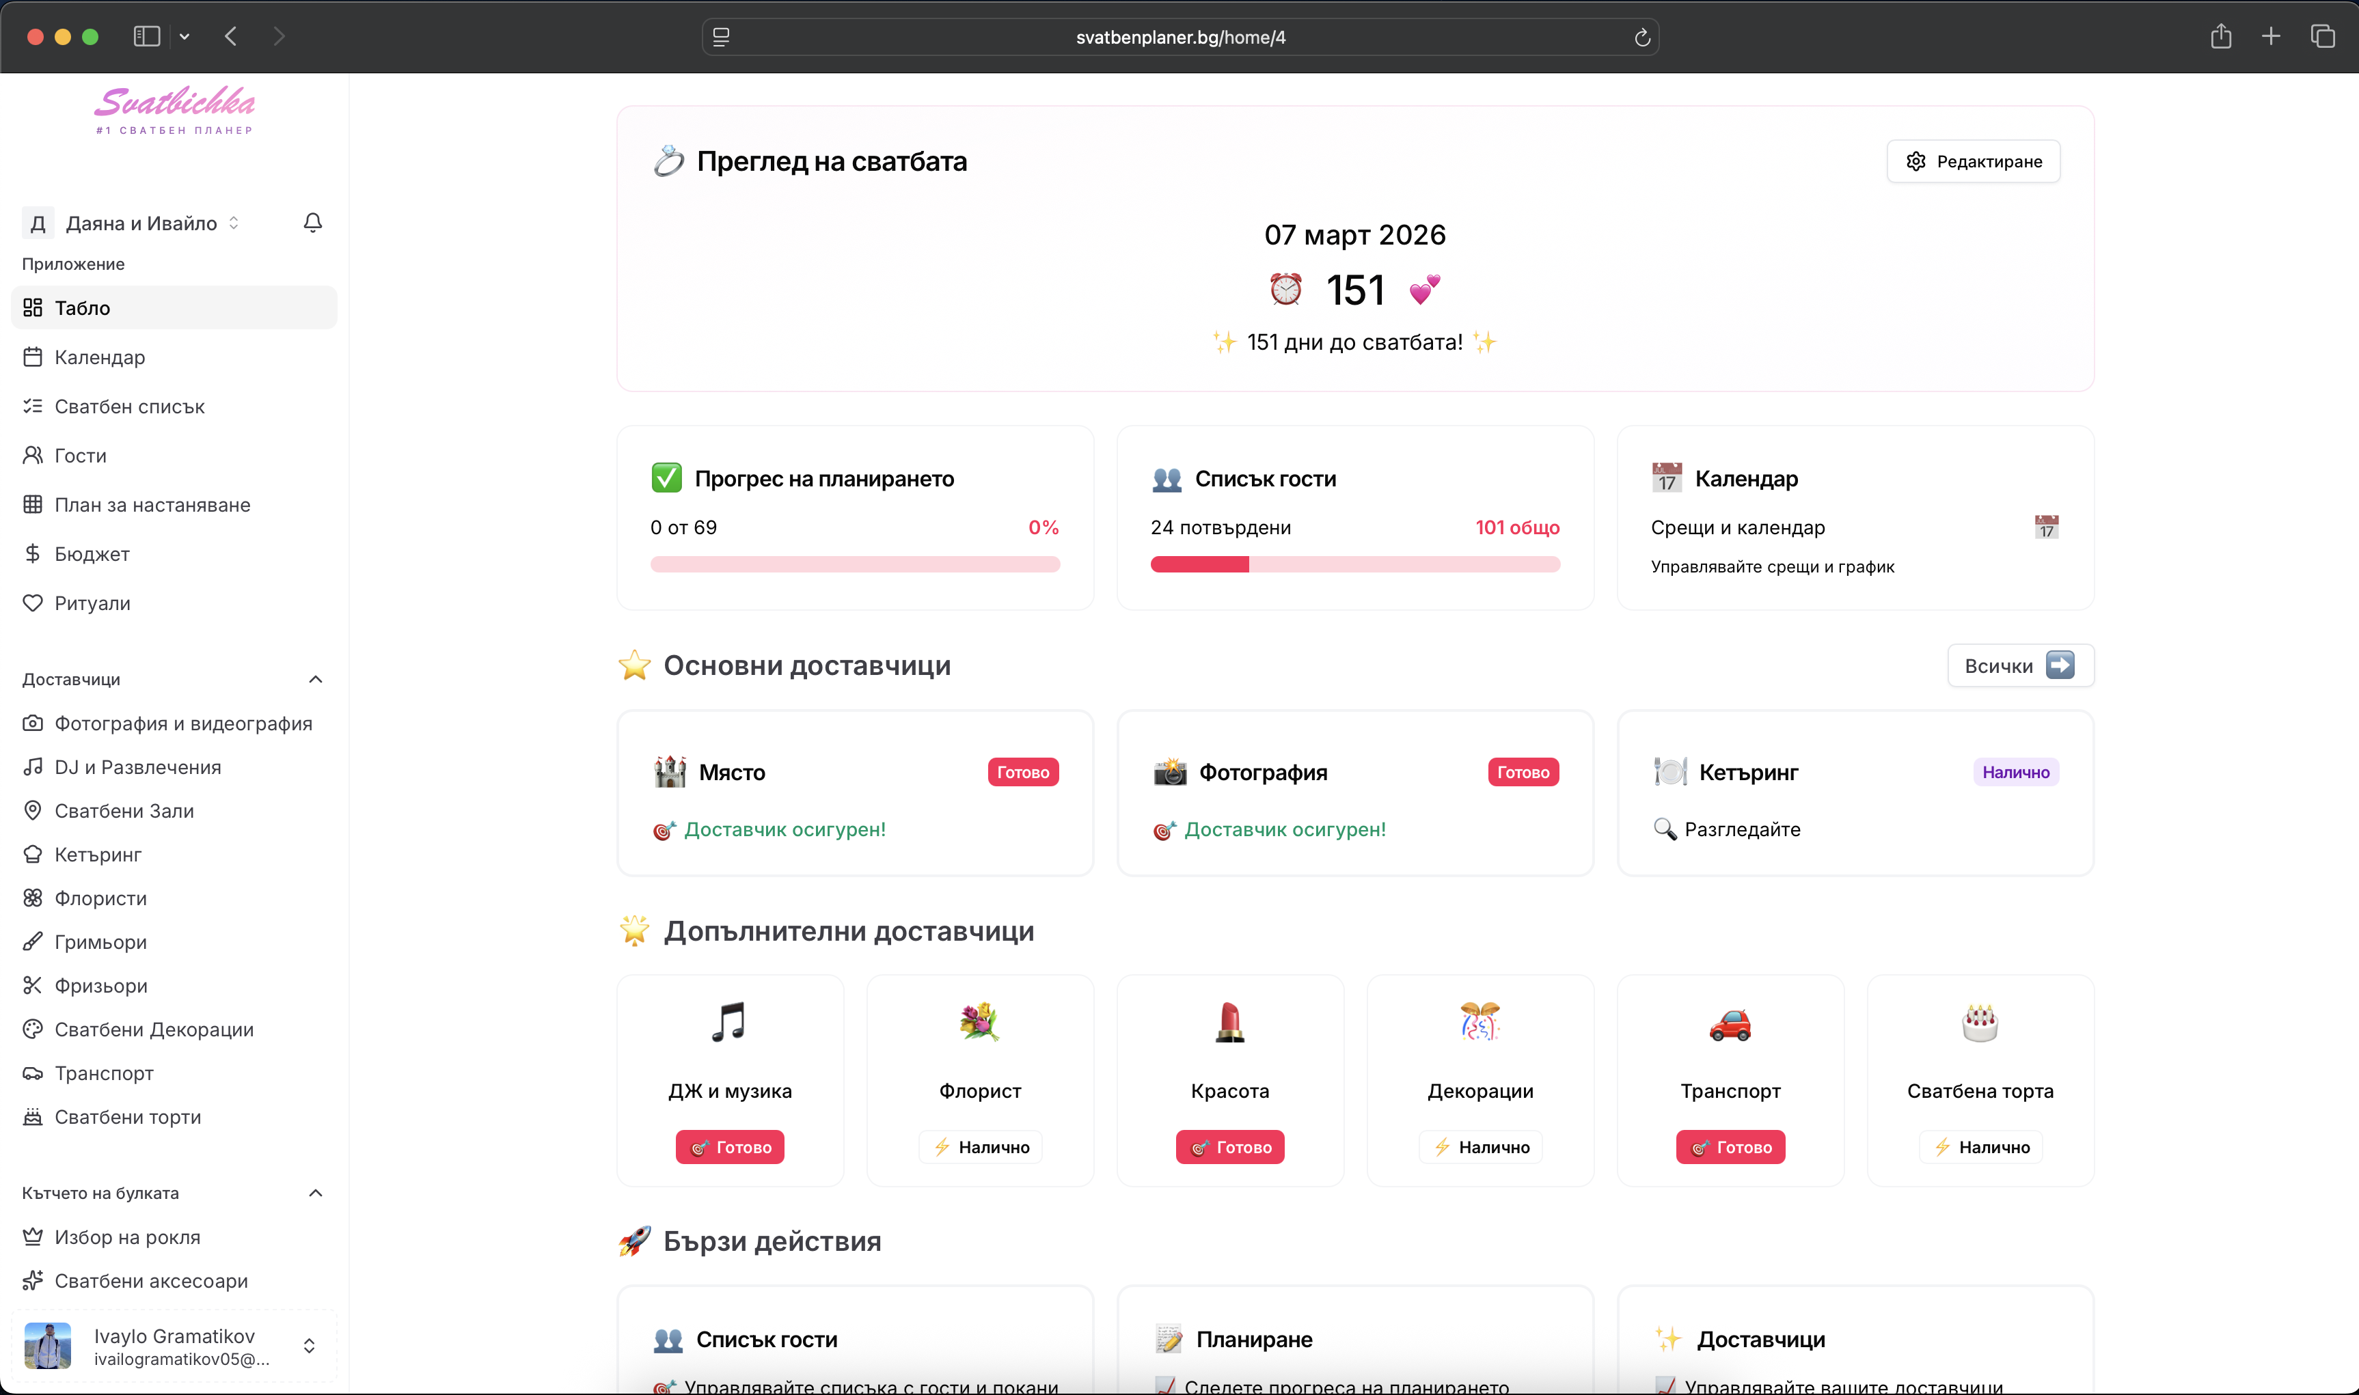Open the Кетъринг vendor section
Image resolution: width=2359 pixels, height=1395 pixels.
pos(97,853)
